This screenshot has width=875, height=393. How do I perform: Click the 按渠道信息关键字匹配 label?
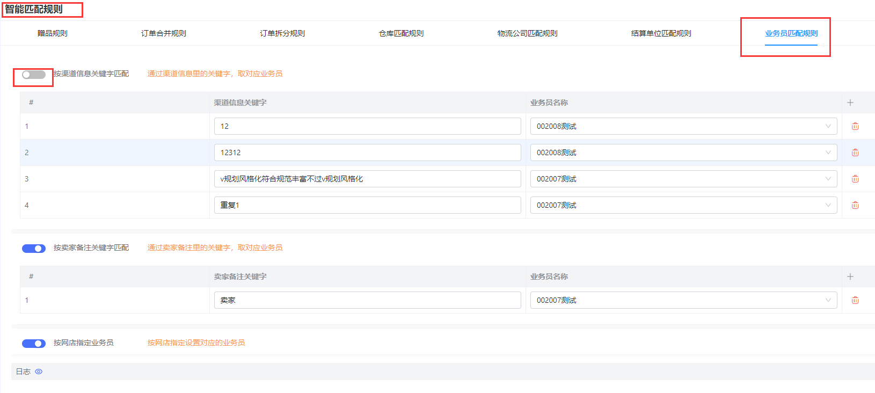[x=91, y=74]
